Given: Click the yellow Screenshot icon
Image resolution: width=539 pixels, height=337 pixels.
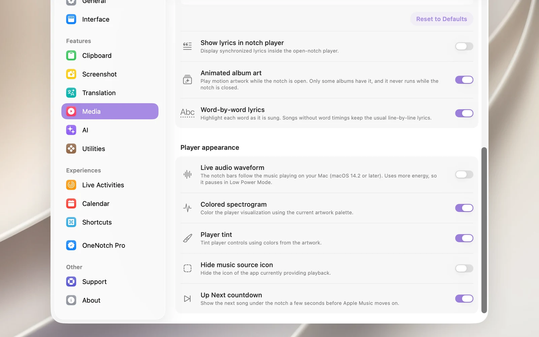Looking at the screenshot, I should point(71,74).
